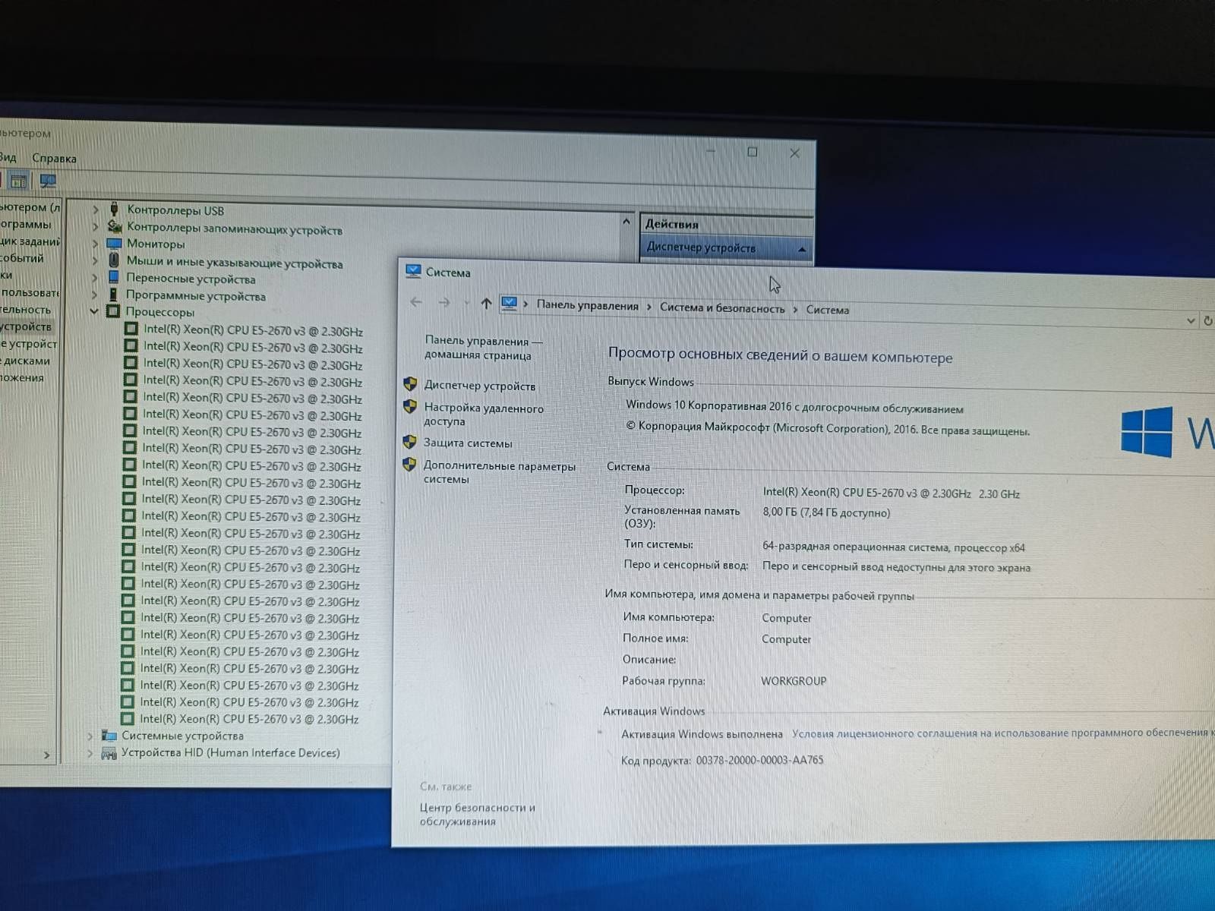Open Вид menu in management window
Viewport: 1215px width, 911px height.
8,157
